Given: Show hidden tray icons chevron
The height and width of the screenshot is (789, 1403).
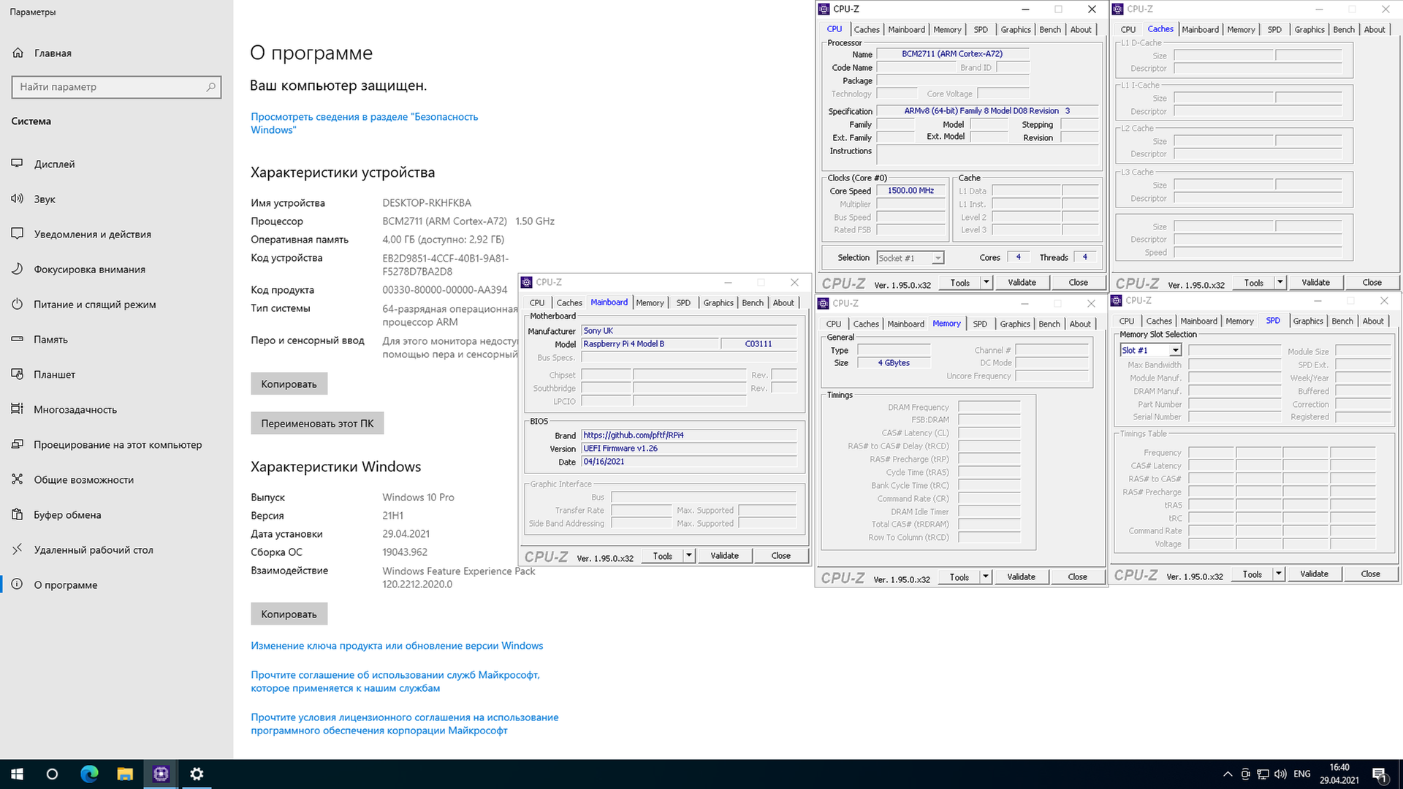Looking at the screenshot, I should 1228,774.
